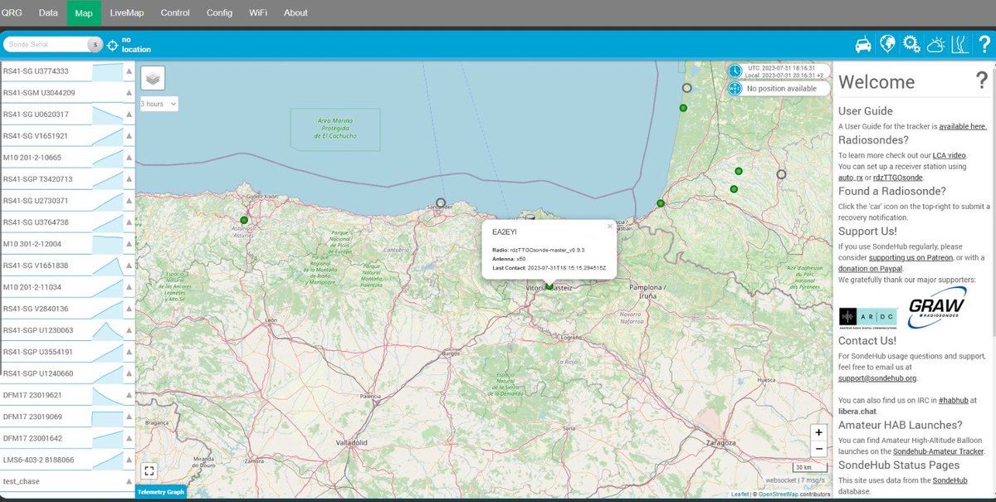Expand RS41-SG U3774333 row arrow
The image size is (996, 502).
point(129,71)
